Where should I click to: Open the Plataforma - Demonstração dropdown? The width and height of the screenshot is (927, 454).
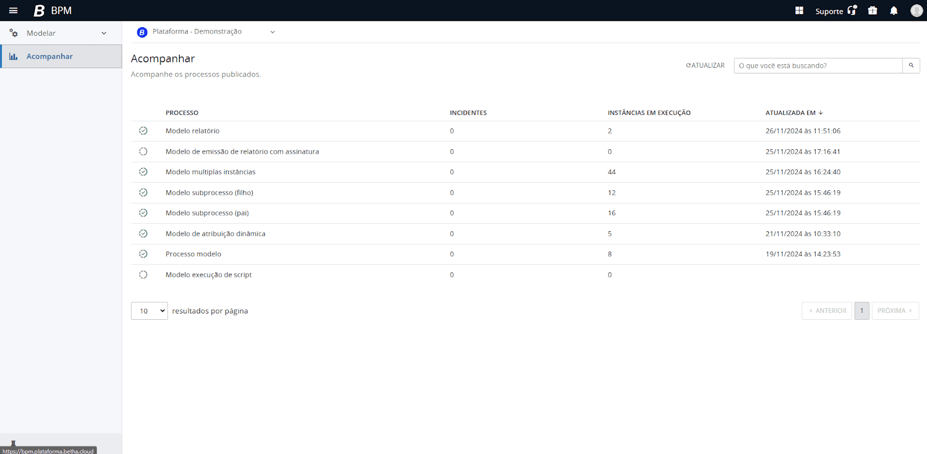pos(206,32)
